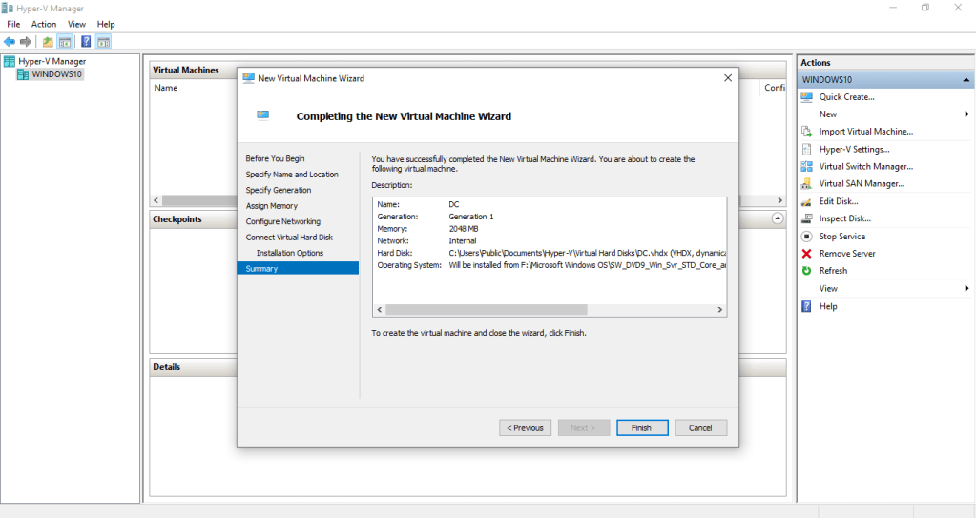Open the Hyper-V Settings action

point(854,149)
